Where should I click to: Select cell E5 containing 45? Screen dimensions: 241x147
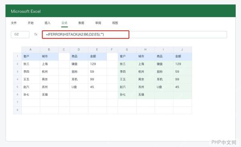(97, 87)
